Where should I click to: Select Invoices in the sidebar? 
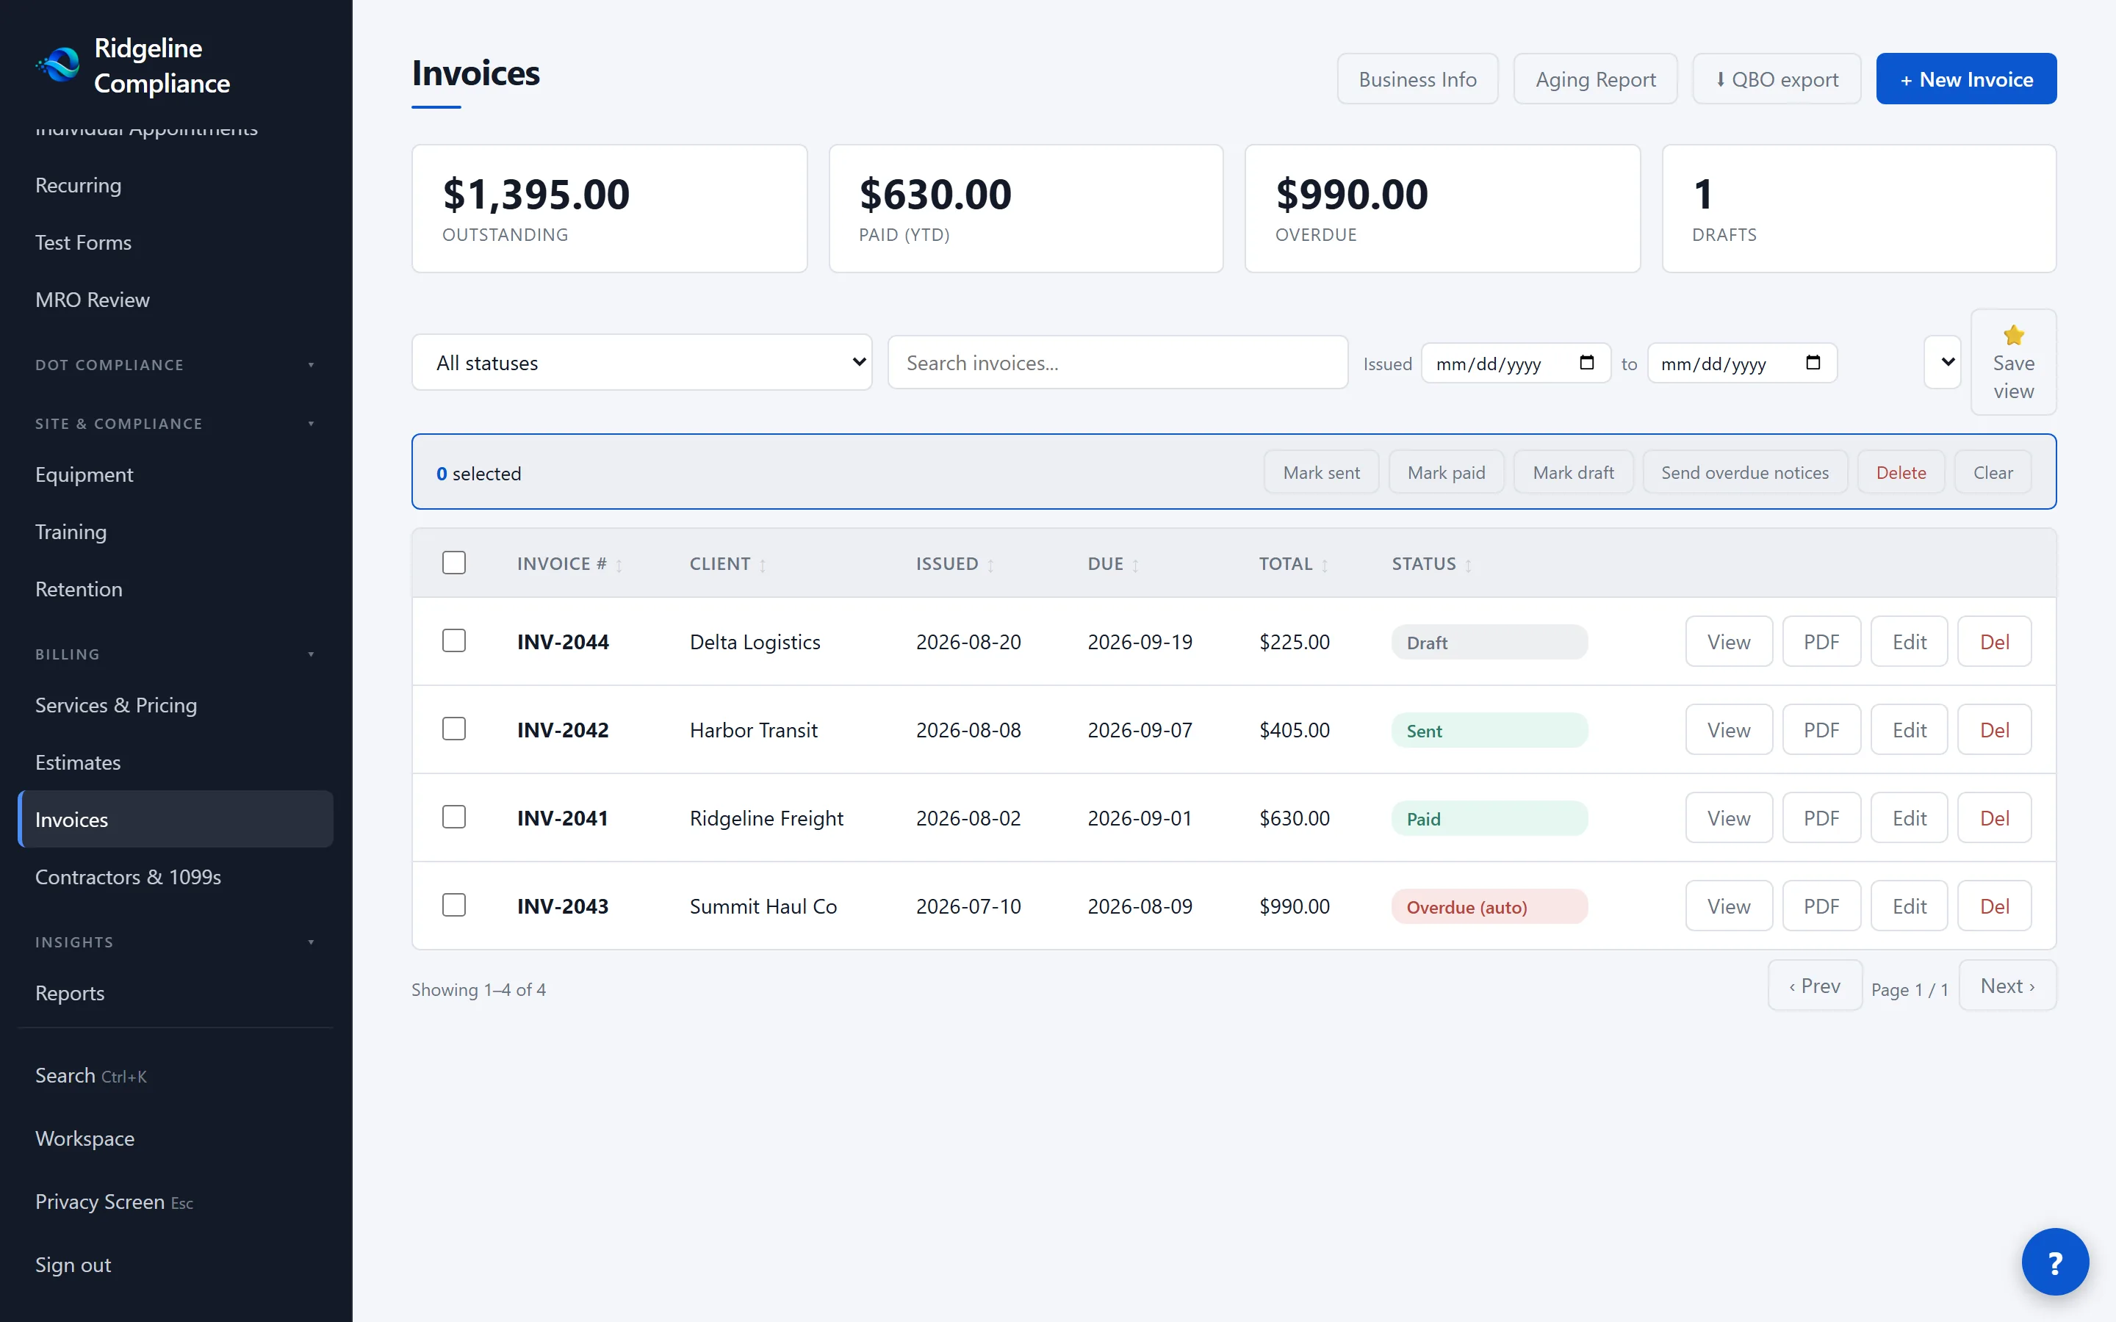(x=175, y=819)
